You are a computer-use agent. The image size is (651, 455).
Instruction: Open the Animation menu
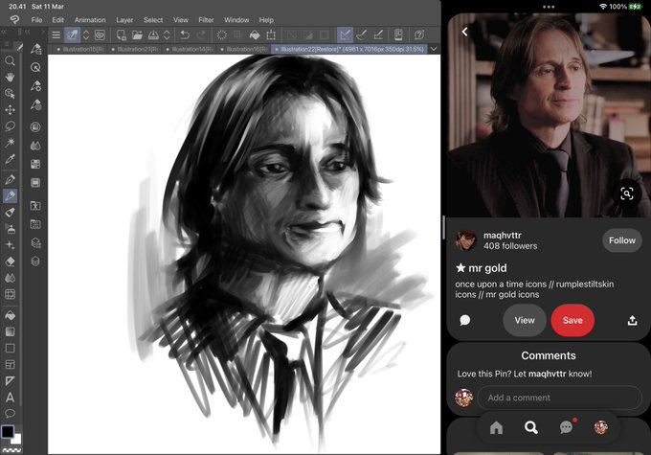click(90, 20)
